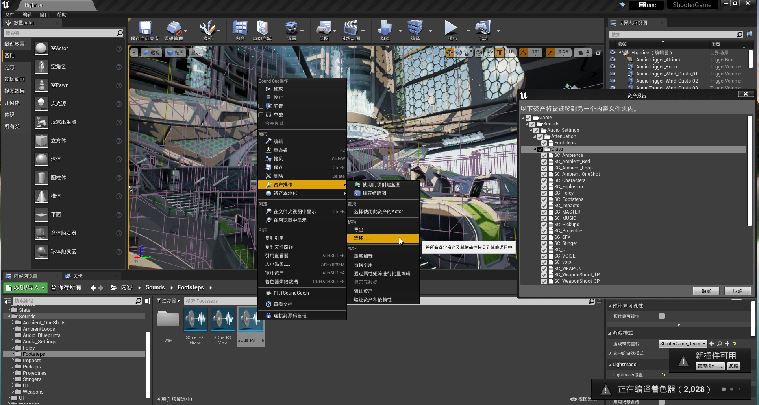Click the camera speed viewport icon

(580, 52)
